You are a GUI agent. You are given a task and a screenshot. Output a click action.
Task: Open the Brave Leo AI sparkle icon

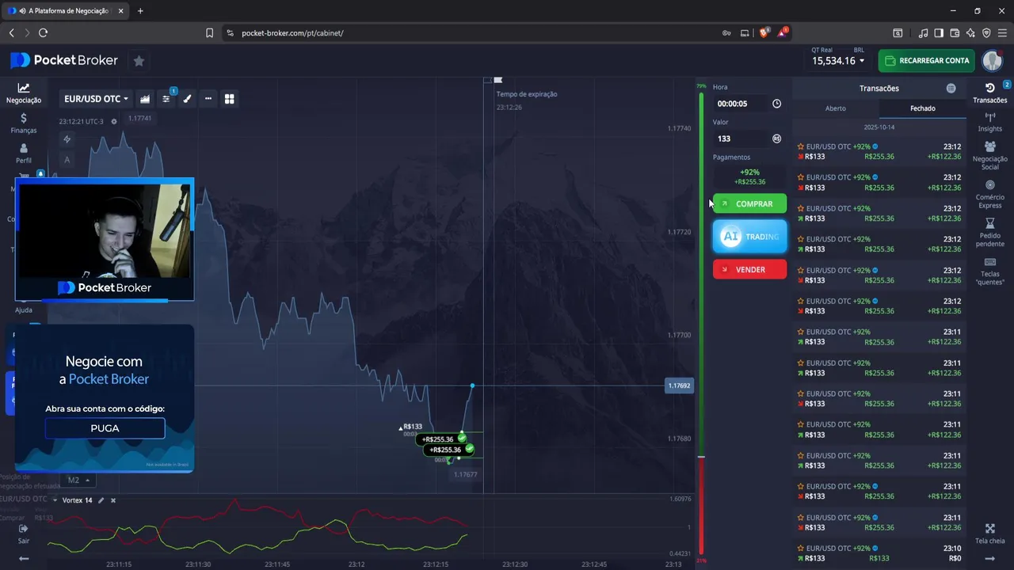point(970,33)
